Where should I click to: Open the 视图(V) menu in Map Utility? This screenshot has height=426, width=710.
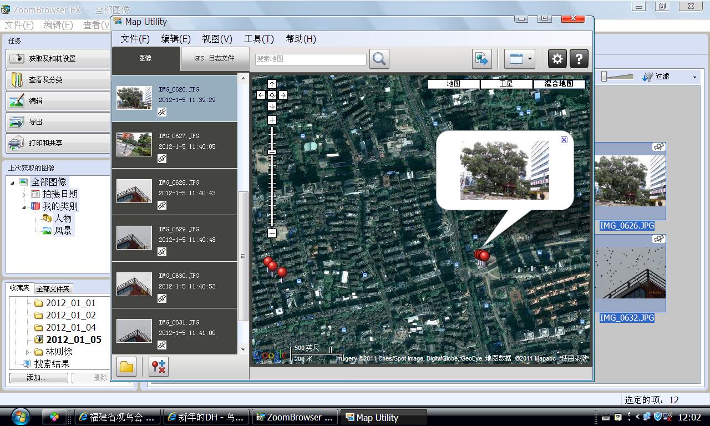pyautogui.click(x=217, y=39)
